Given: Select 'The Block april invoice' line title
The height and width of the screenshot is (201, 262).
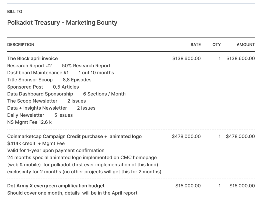Looking at the screenshot, I should pos(32,59).
